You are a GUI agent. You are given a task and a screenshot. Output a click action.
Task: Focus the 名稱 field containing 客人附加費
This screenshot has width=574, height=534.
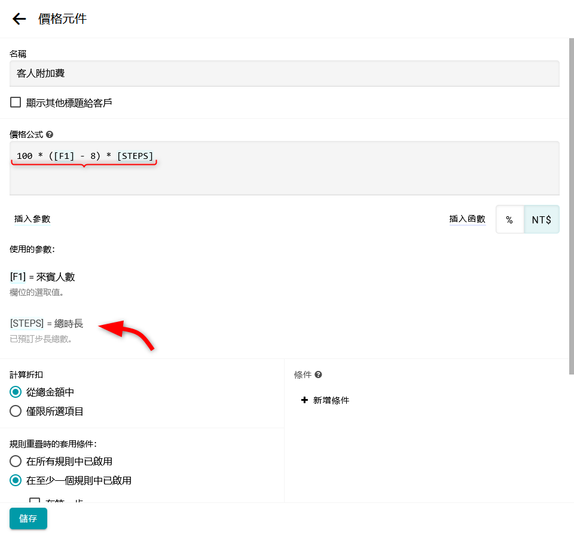pos(284,73)
